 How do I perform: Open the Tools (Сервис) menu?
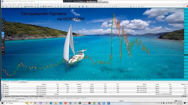26,4
